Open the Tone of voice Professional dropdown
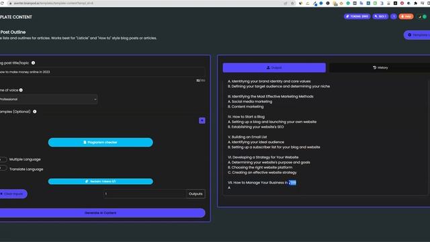The width and height of the screenshot is (430, 242). tap(48, 99)
